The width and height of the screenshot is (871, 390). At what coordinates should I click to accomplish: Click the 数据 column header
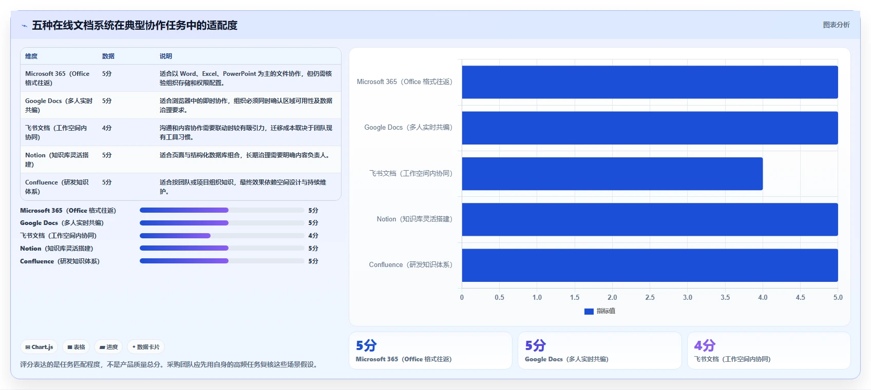click(x=108, y=56)
